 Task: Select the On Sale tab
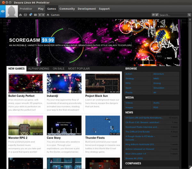59,69
